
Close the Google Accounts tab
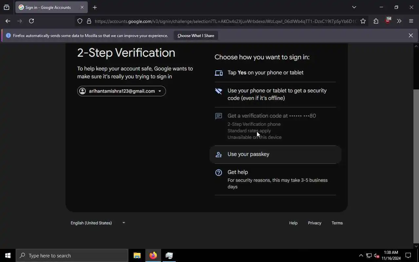pos(82,7)
